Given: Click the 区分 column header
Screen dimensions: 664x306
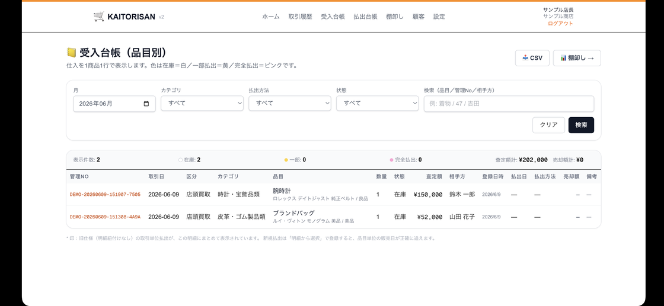Looking at the screenshot, I should click(191, 176).
